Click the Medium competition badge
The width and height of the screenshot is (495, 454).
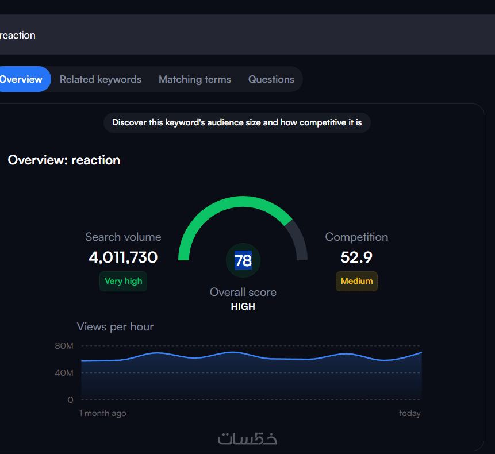pos(356,281)
